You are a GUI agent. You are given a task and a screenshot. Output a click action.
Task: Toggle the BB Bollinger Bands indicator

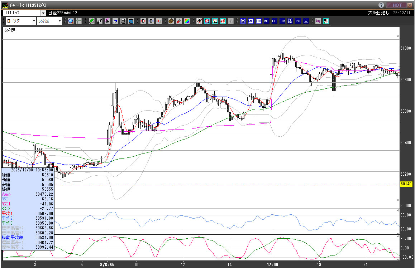(x=259, y=21)
